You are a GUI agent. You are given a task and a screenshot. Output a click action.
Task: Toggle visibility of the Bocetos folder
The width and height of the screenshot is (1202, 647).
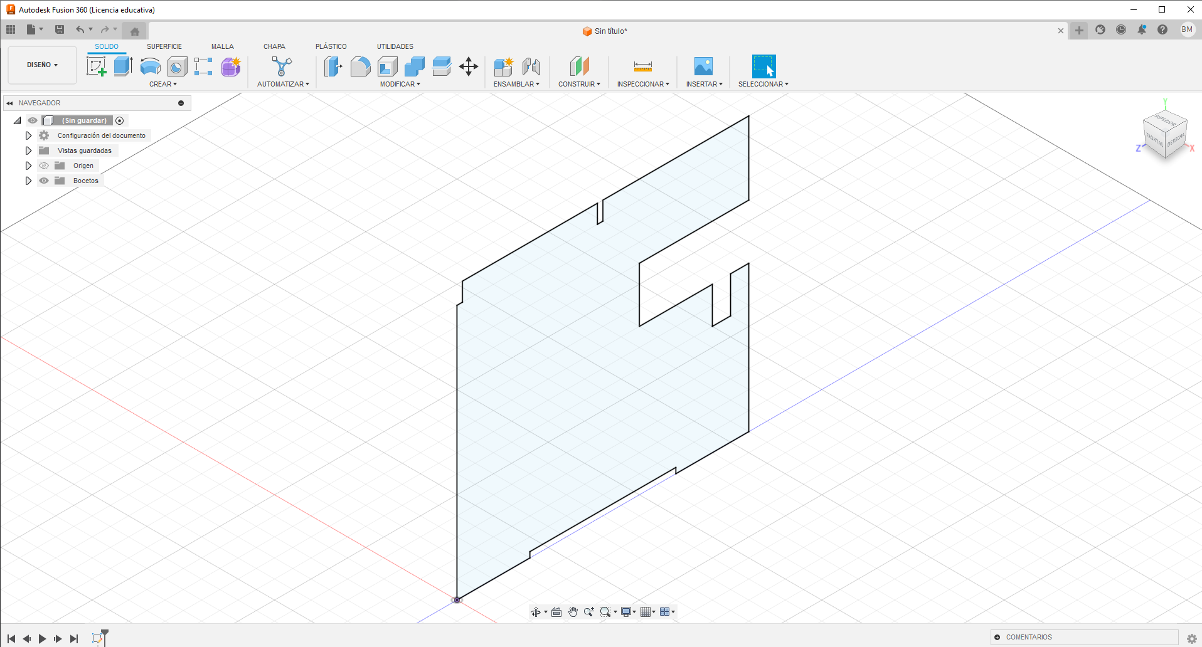(44, 181)
